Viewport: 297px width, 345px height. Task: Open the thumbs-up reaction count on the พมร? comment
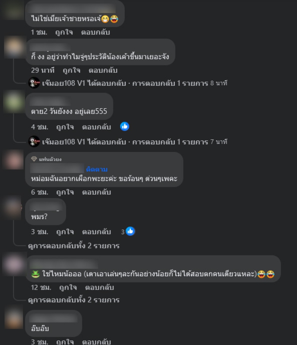pyautogui.click(x=128, y=231)
